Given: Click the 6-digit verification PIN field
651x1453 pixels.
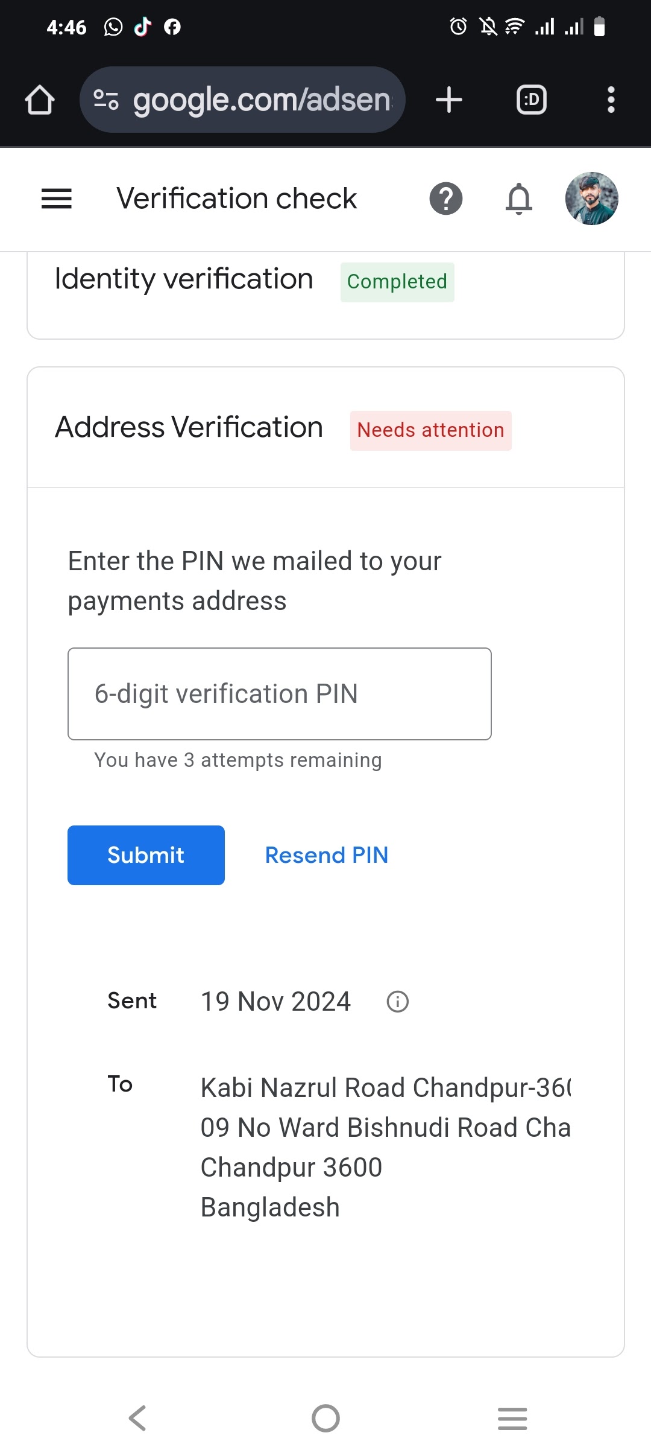Looking at the screenshot, I should pos(280,694).
